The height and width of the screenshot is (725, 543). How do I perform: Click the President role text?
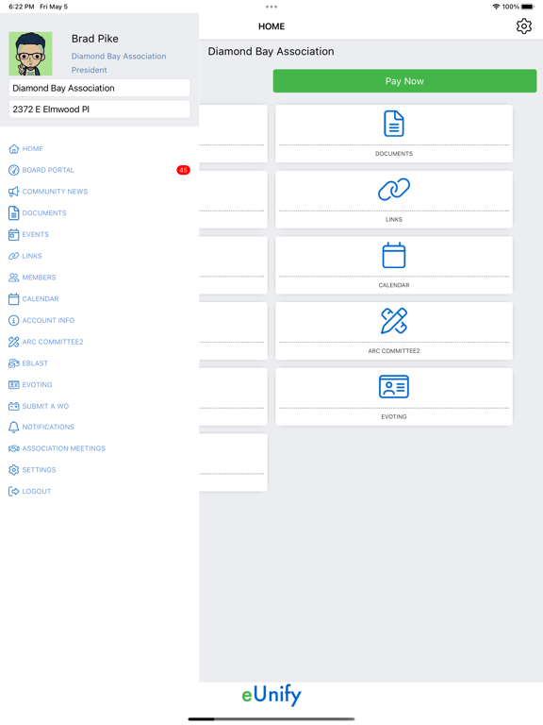[x=90, y=70]
